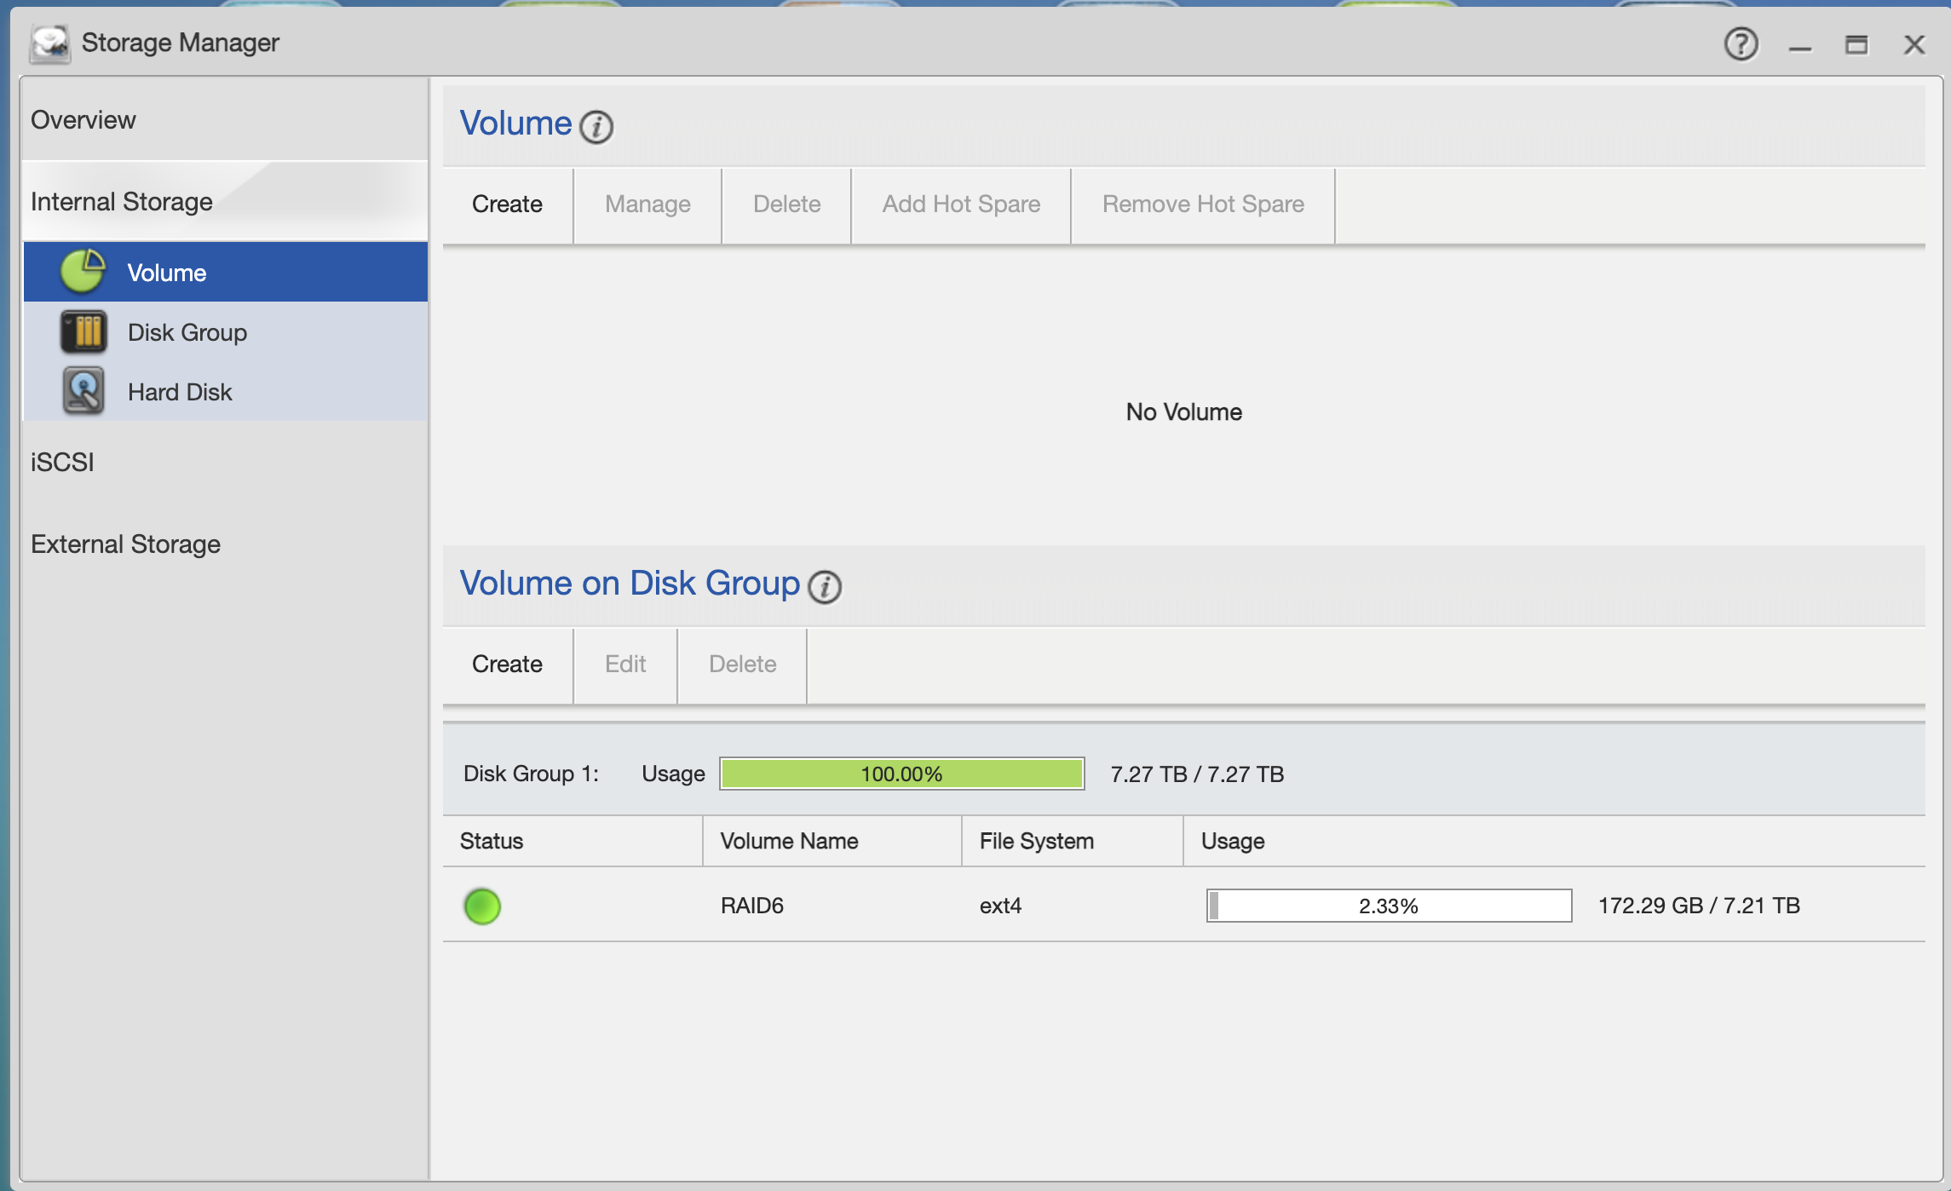The height and width of the screenshot is (1191, 1951).
Task: Select Hard Disk in sidebar
Action: 180,392
